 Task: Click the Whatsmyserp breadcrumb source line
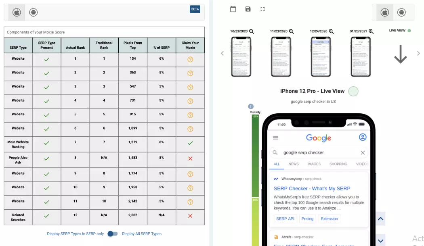point(298,179)
